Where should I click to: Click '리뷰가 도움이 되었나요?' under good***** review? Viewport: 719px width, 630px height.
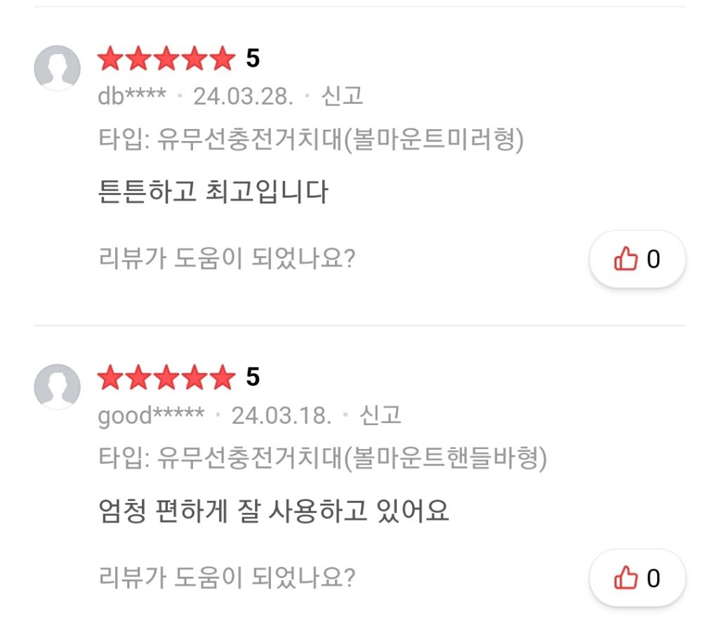[x=226, y=578]
